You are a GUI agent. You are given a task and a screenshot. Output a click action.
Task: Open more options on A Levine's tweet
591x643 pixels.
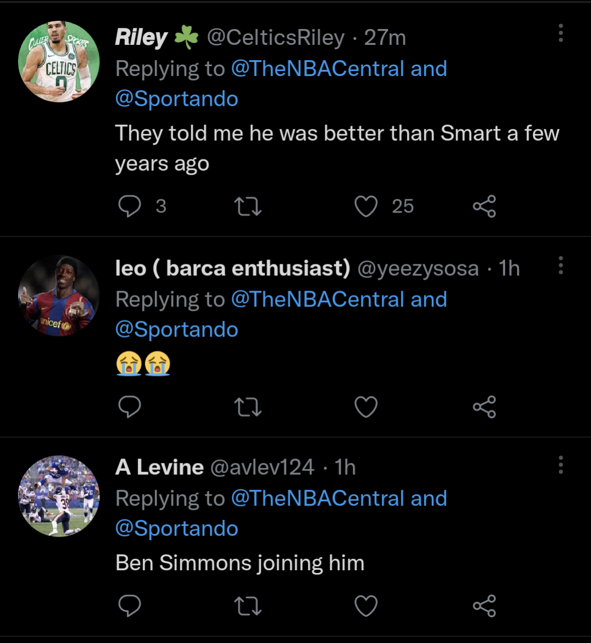tap(560, 465)
